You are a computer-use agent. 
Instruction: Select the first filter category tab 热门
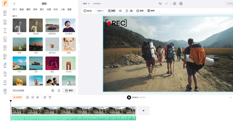click(x=15, y=10)
